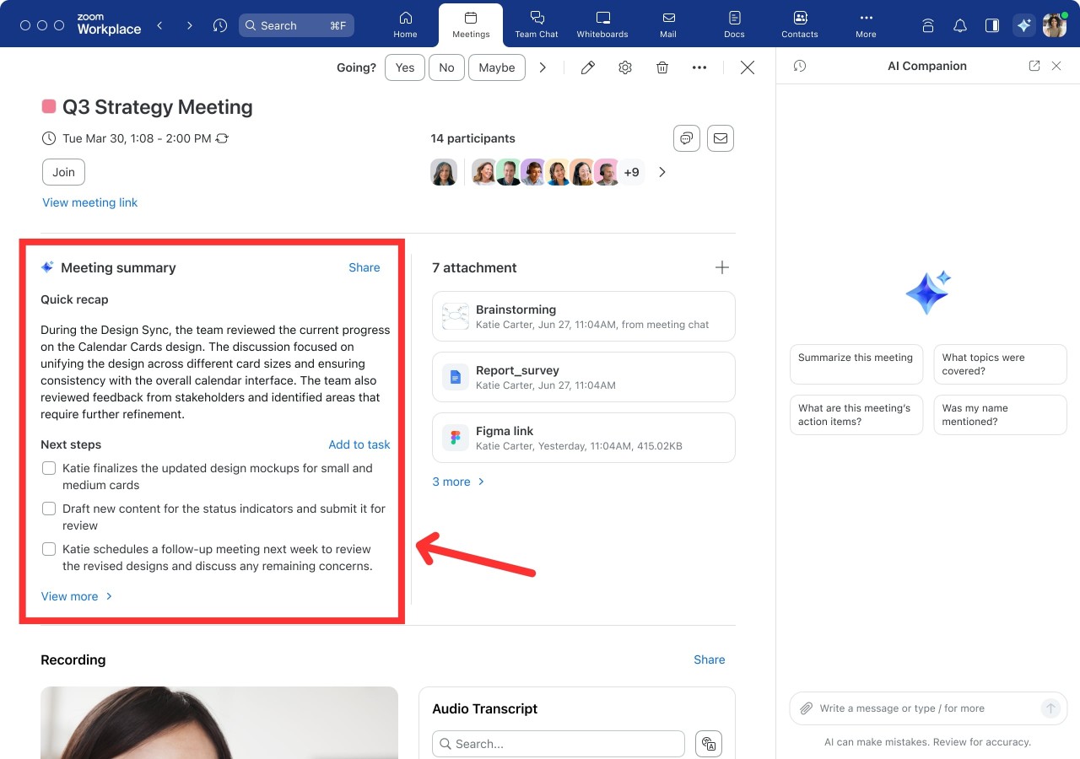
Task: Click the envelope email participants icon
Action: pos(720,138)
